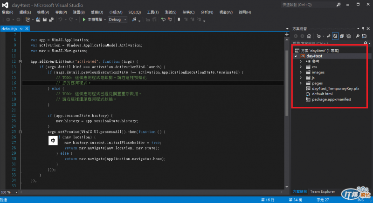The height and width of the screenshot is (203, 373).
Task: Click the Solution Explorer search magnifier icon
Action: tap(366, 43)
